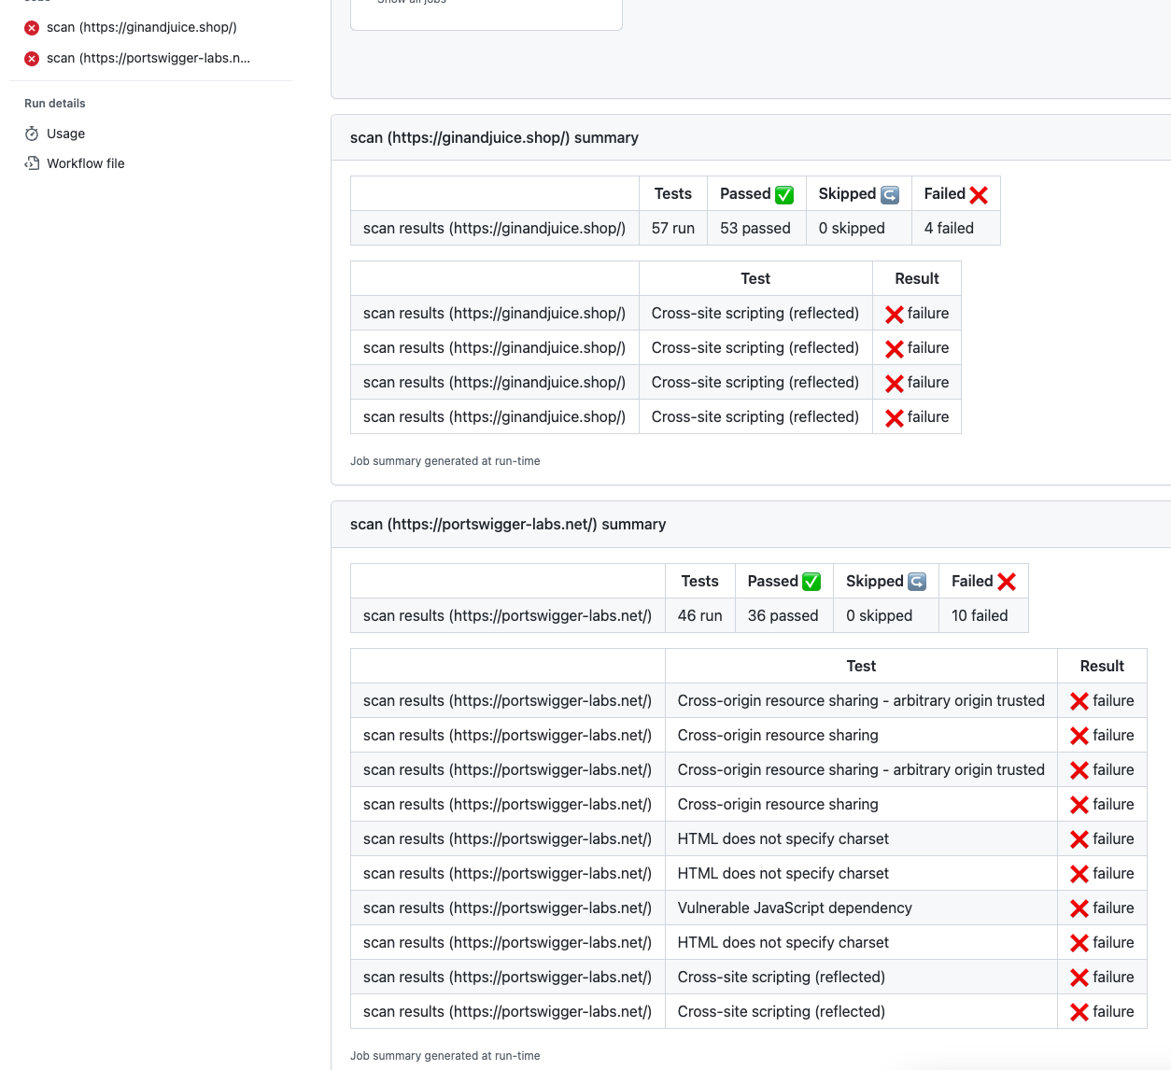Open the Usage page
The width and height of the screenshot is (1171, 1070).
coord(65,134)
